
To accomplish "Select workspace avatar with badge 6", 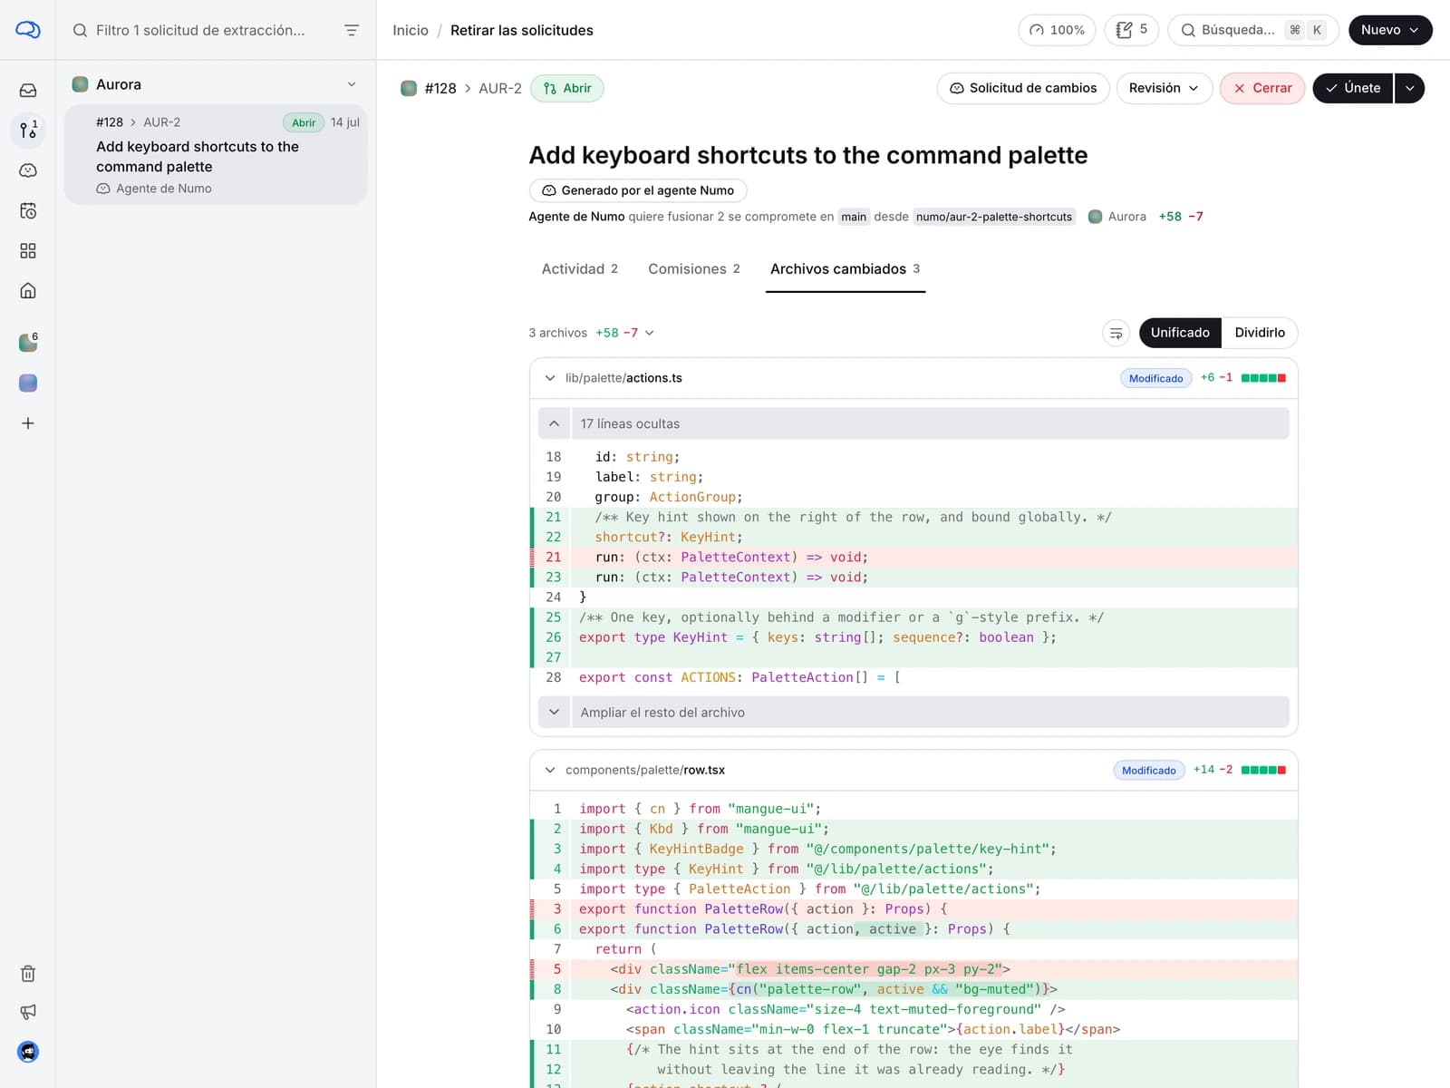I will (x=28, y=343).
